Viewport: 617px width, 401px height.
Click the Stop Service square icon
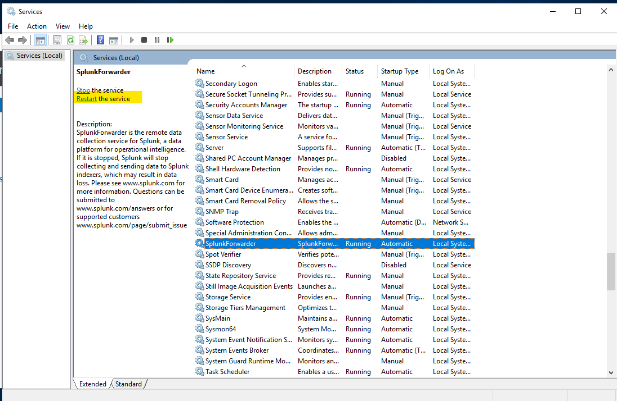144,40
